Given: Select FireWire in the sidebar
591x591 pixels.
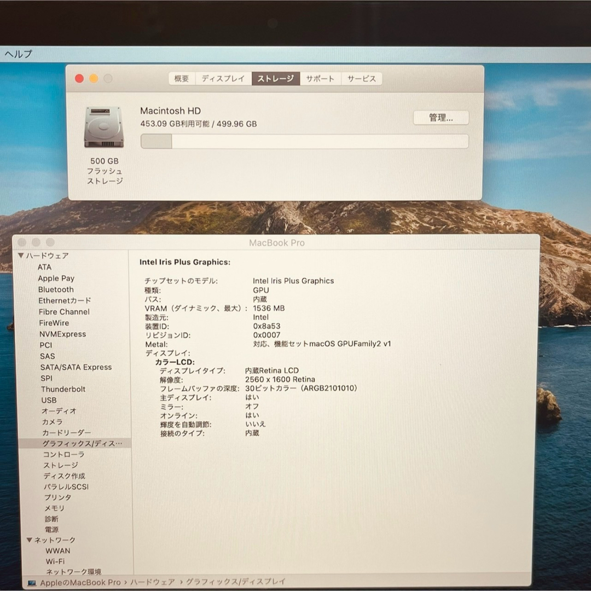Looking at the screenshot, I should 54,323.
